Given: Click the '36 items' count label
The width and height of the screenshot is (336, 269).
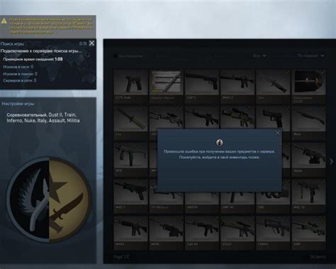Looking at the screenshot, I should coord(318,257).
